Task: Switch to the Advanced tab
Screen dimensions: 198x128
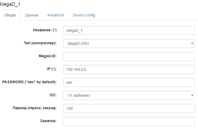Action: [55, 15]
